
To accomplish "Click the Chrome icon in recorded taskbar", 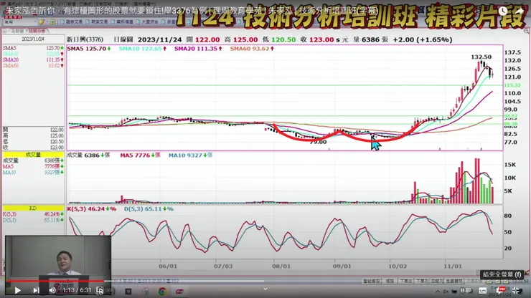I will point(162,291).
